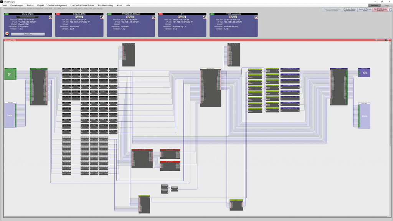The height and width of the screenshot is (221, 393).
Task: Select the audio input routing block beside S1
Action: click(x=39, y=86)
